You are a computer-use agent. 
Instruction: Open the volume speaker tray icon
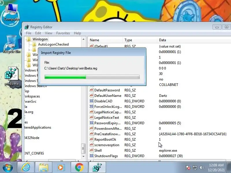[202, 168]
